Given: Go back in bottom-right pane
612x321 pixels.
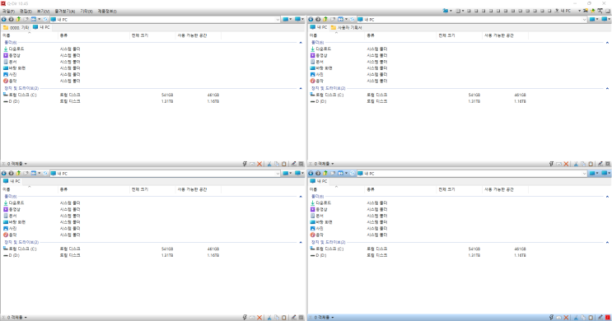Looking at the screenshot, I should [311, 173].
